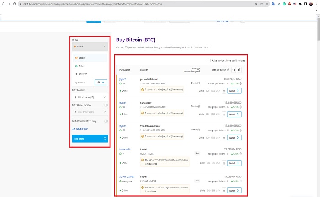The height and width of the screenshot is (197, 320).
Task: Click the Purchase of column header
Action: pyautogui.click(x=125, y=70)
